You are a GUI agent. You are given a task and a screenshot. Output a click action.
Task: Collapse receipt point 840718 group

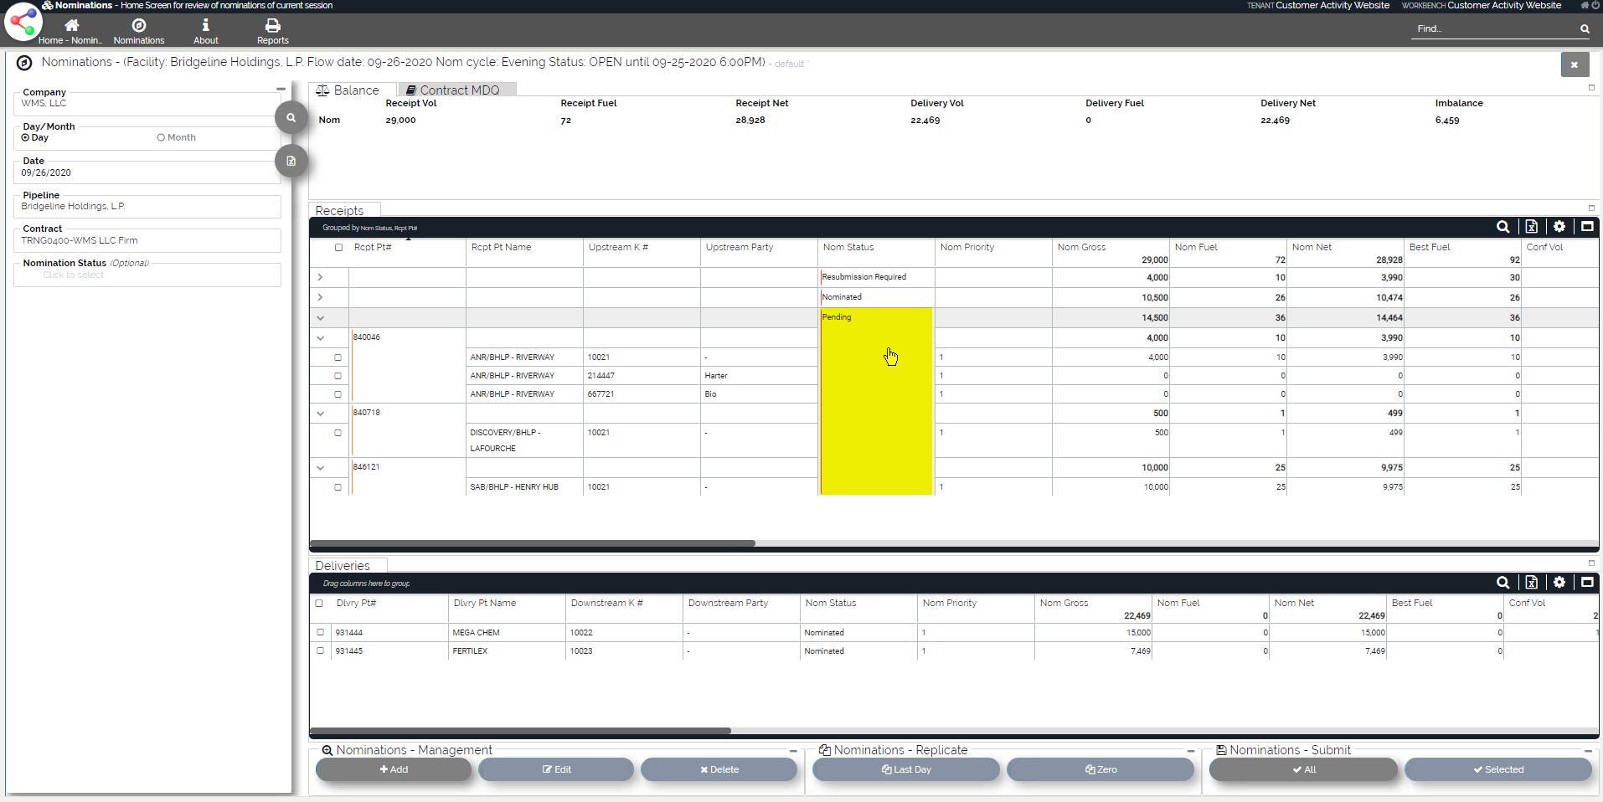click(x=320, y=414)
